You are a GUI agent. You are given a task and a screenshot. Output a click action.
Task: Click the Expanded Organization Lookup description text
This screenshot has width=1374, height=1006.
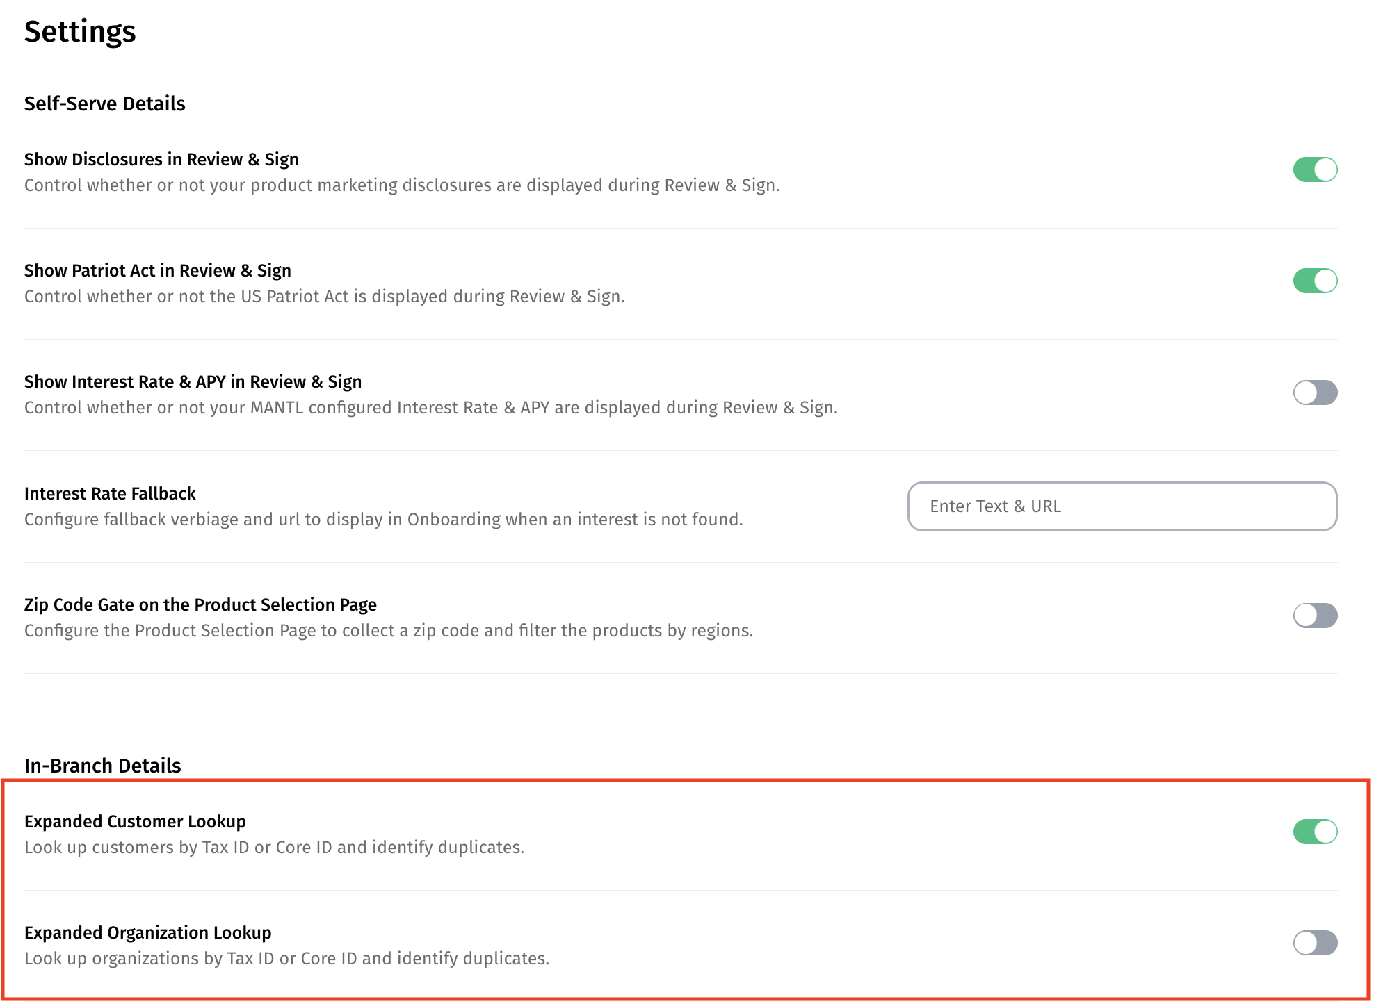click(x=286, y=959)
